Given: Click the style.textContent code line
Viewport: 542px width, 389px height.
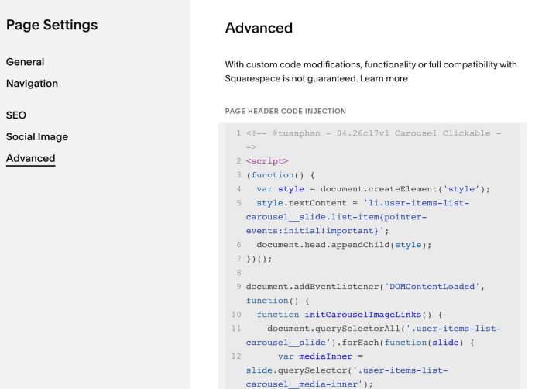Looking at the screenshot, I should (x=362, y=203).
